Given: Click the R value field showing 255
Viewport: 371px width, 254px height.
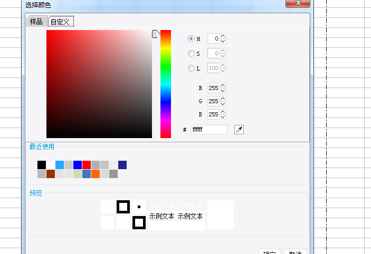Looking at the screenshot, I should tap(213, 88).
